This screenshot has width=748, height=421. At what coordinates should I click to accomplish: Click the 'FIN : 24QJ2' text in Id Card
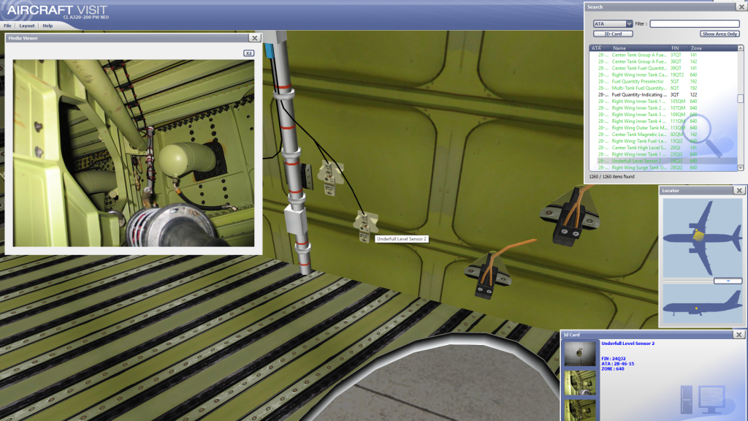pos(614,358)
